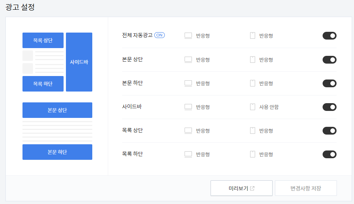Select the 사이드바 block in layout preview
Viewport: 354px width, 204px height.
79,62
